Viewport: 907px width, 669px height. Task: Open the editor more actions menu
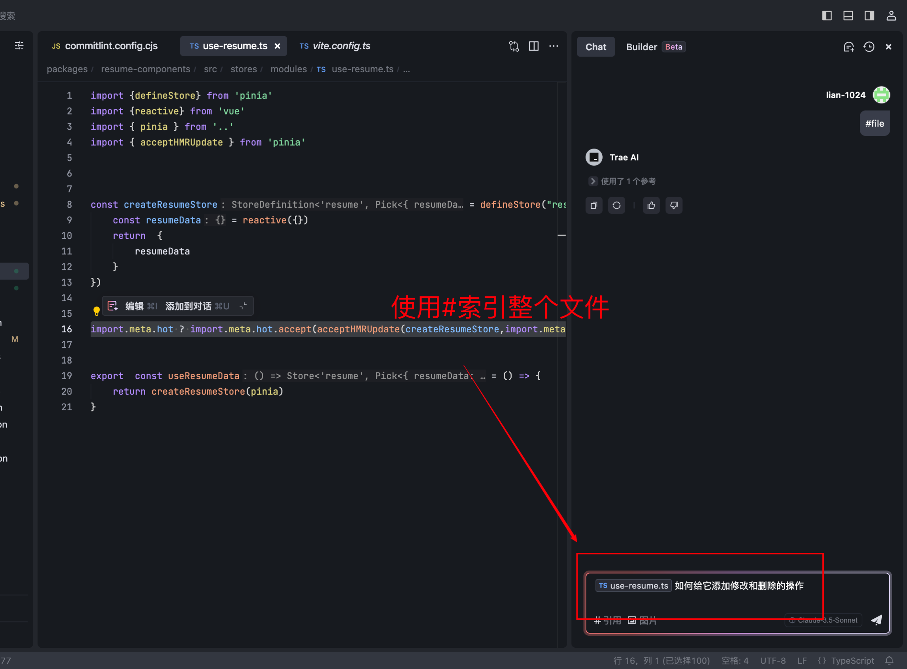(553, 46)
